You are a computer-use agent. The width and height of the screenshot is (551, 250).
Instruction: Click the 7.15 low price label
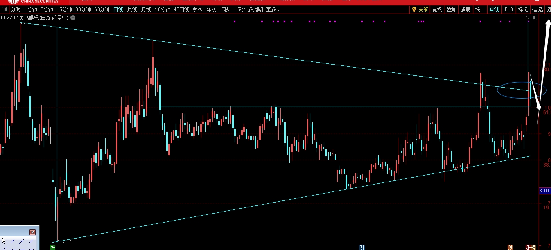coord(67,241)
